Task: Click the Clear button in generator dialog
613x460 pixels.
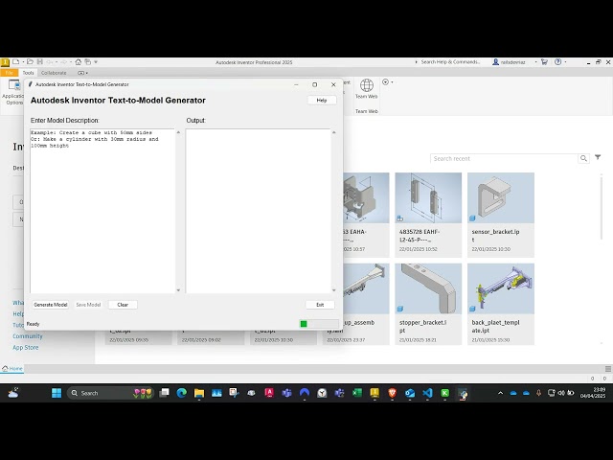Action: (x=123, y=305)
